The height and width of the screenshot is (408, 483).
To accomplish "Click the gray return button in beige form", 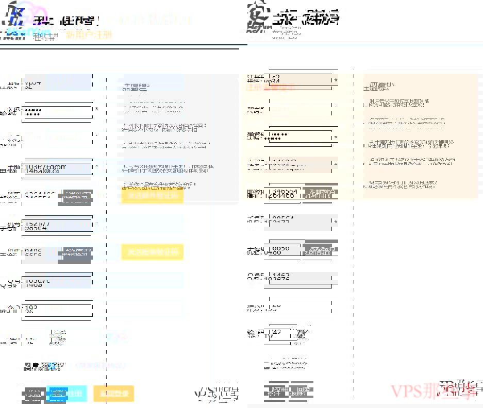I will pos(301,392).
